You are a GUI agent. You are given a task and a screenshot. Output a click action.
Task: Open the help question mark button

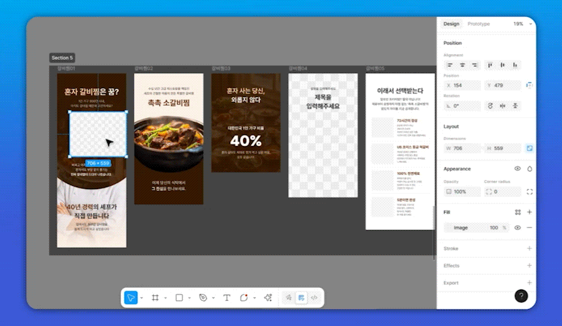point(521,296)
